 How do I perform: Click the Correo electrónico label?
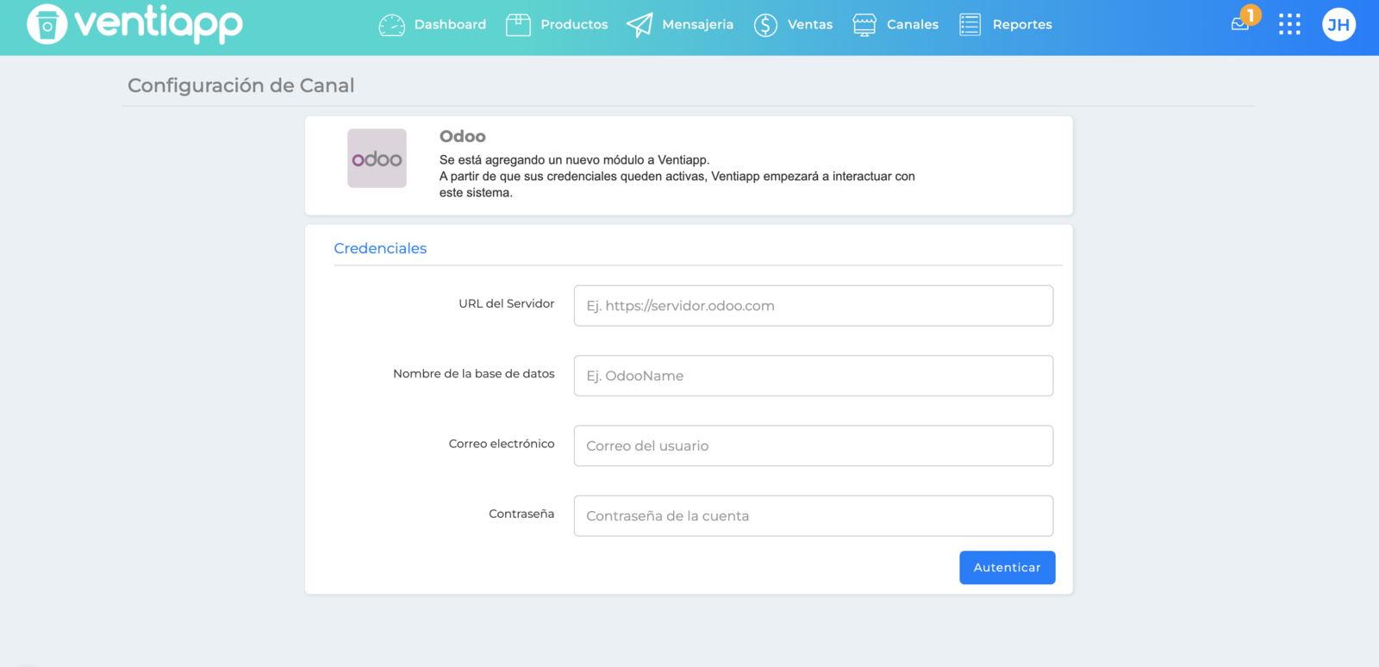point(502,443)
